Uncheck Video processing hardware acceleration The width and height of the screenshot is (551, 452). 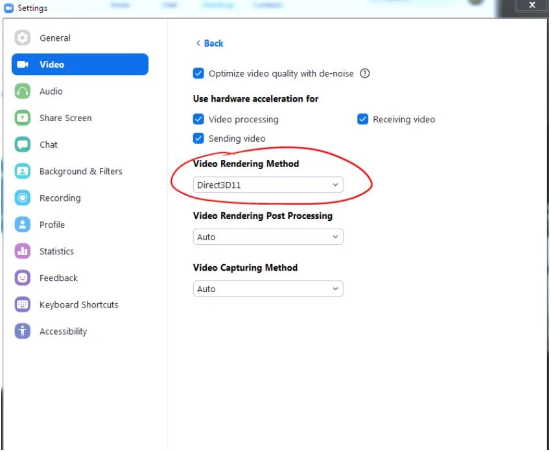(x=198, y=119)
